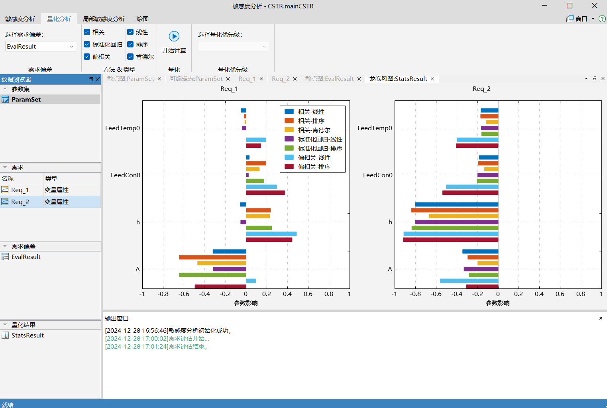This screenshot has height=408, width=607.
Task: Click the StatsResult icon in 量化结果
Action: coord(5,335)
